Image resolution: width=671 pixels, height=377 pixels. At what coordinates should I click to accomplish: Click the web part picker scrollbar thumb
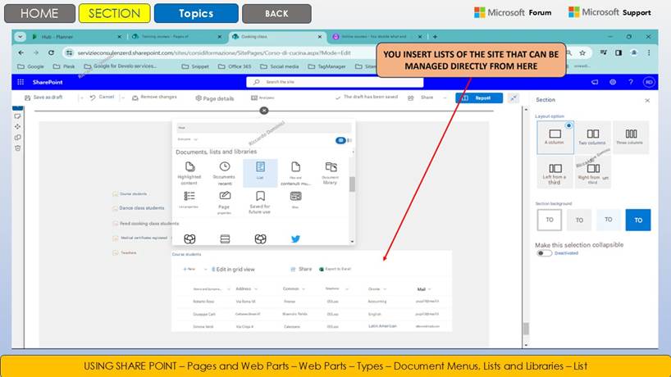click(x=352, y=184)
